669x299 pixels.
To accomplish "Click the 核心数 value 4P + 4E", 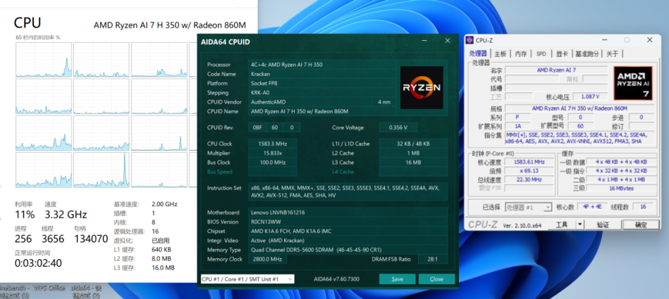I will point(592,207).
